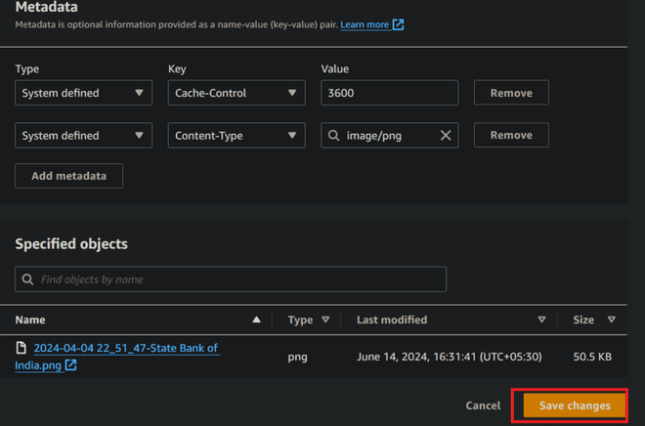
Task: Clear the image/png value with X icon
Action: pyautogui.click(x=446, y=136)
